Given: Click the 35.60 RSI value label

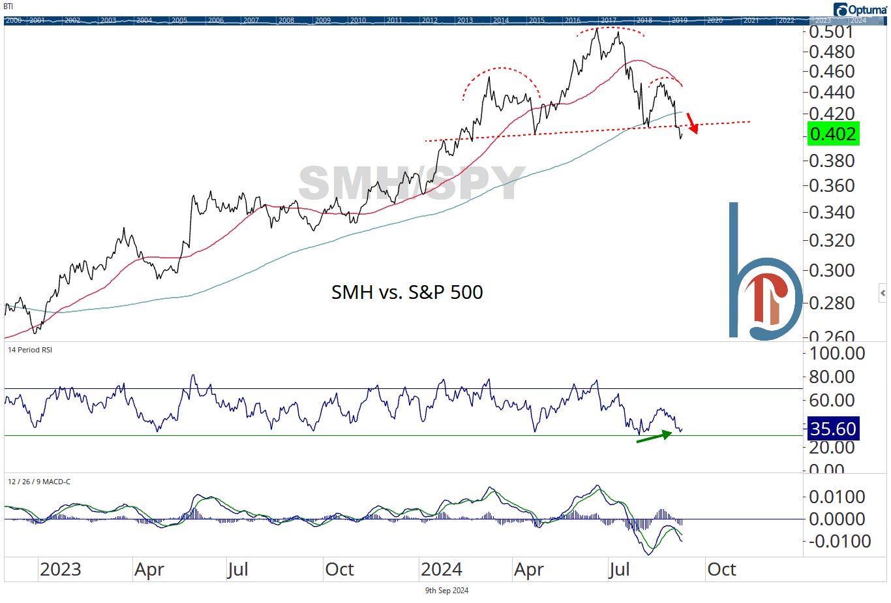Looking at the screenshot, I should pos(833,429).
